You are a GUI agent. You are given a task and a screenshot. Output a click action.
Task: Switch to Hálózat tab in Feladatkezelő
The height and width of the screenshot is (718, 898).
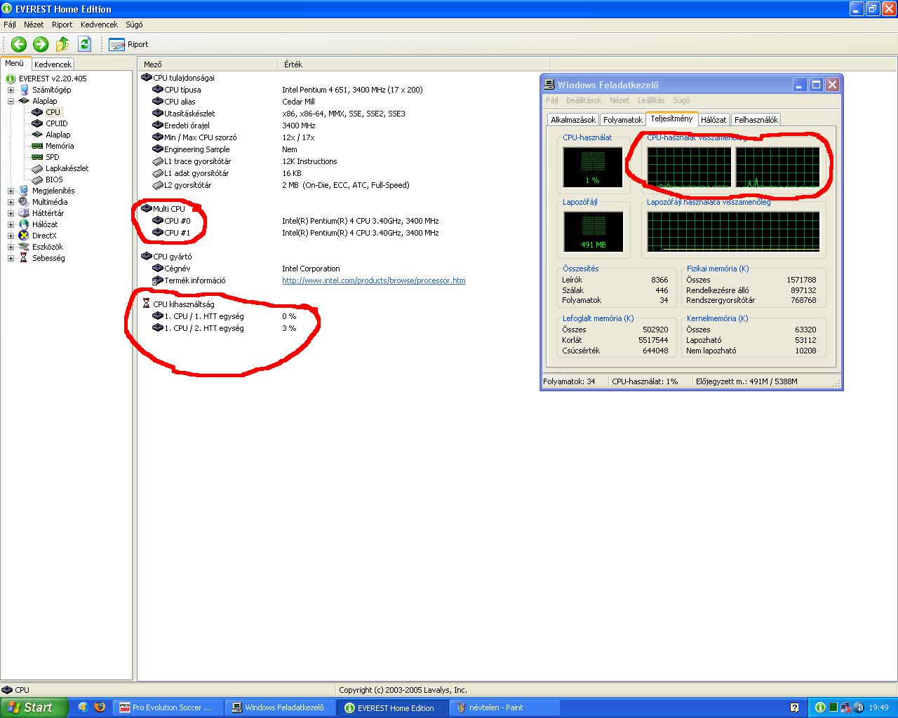tap(713, 120)
